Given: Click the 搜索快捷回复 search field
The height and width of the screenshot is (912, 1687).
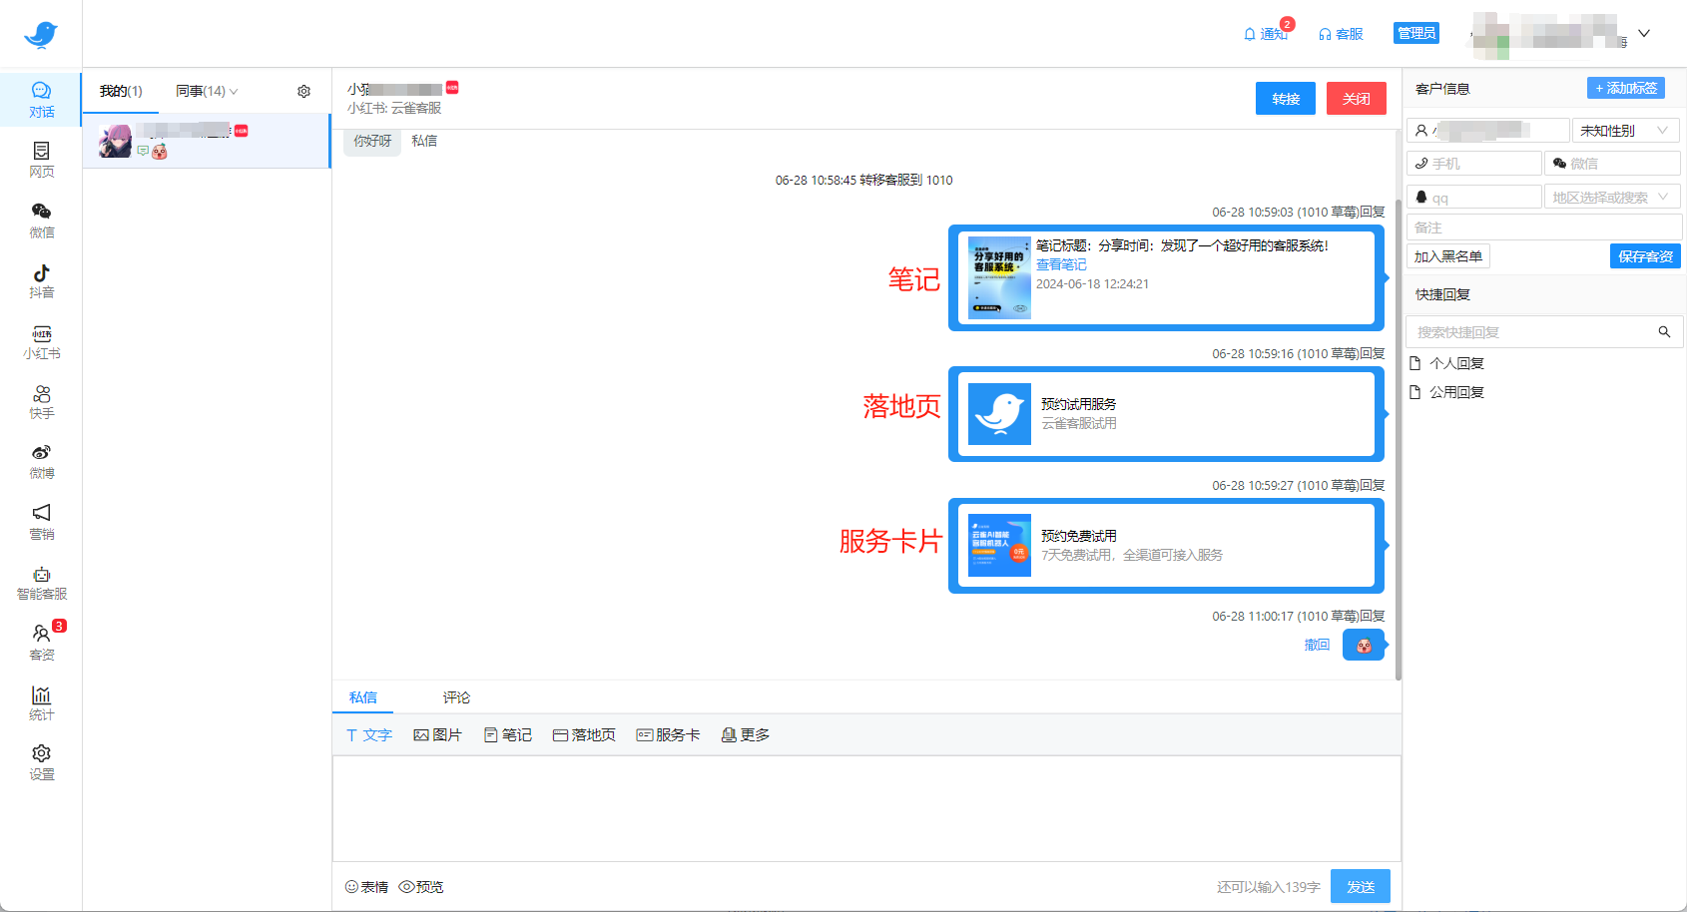Looking at the screenshot, I should (x=1532, y=332).
